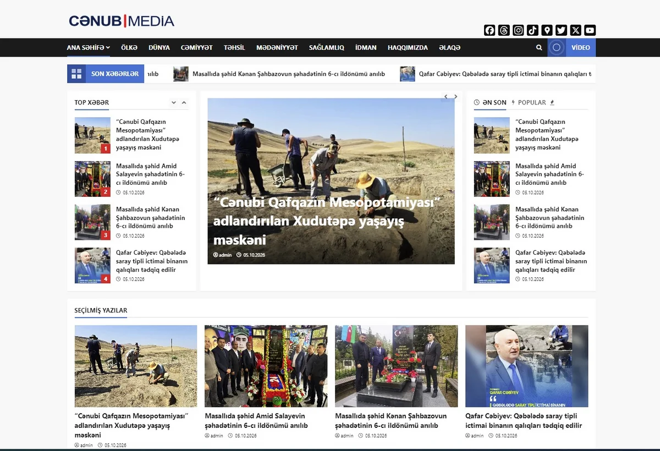Open the YouTube social icon in the header
The width and height of the screenshot is (660, 451).
[590, 30]
